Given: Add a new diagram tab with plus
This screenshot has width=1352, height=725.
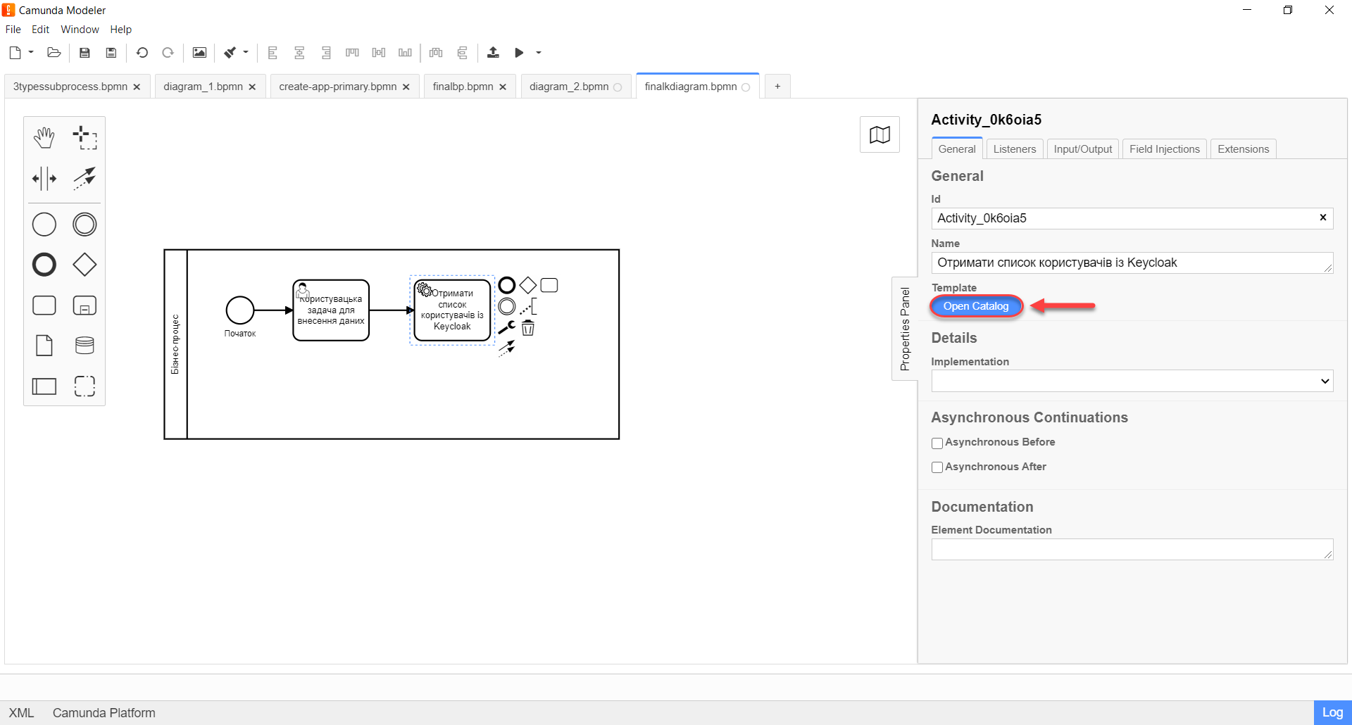Looking at the screenshot, I should (x=777, y=87).
